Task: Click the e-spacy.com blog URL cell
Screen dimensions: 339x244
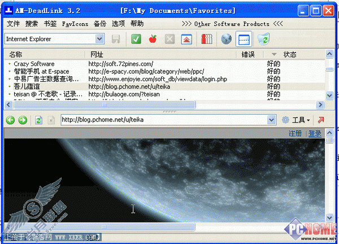Action: tap(146, 72)
